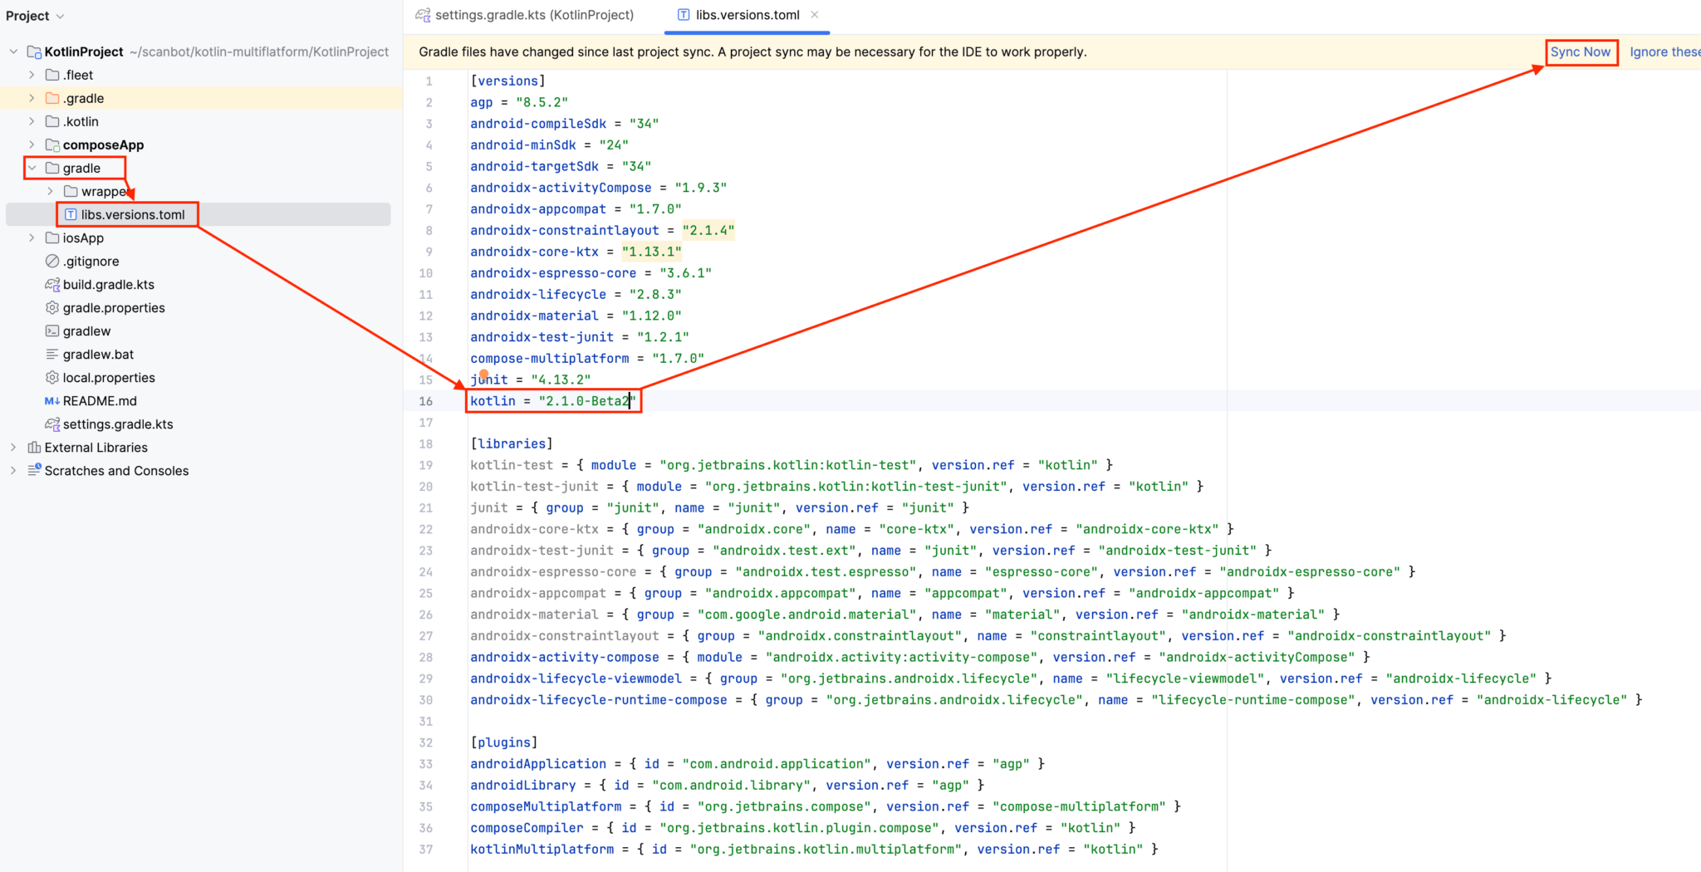
Task: Switch to the settings.gradle.kts tab
Action: [534, 14]
